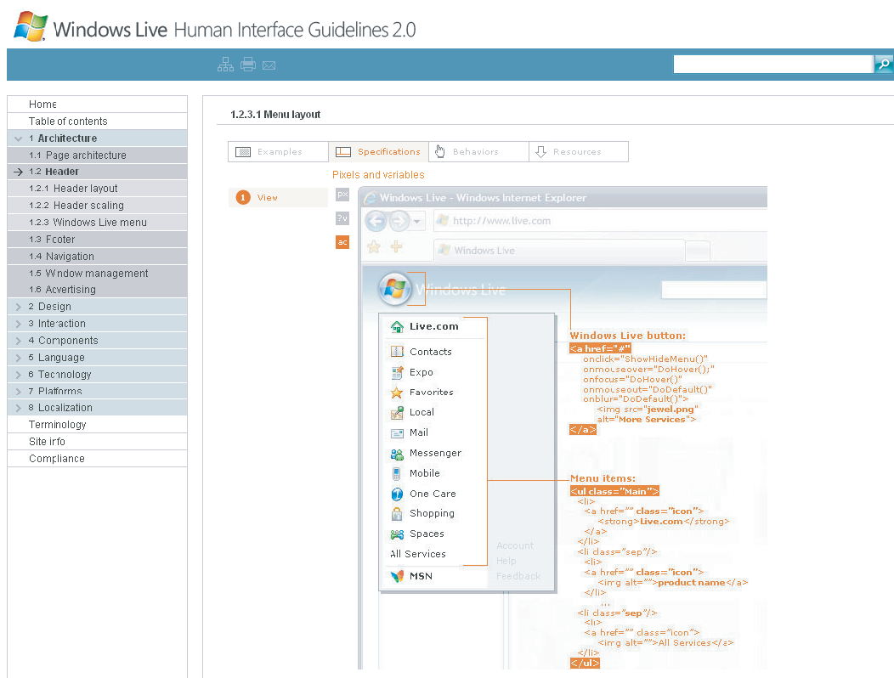This screenshot has width=894, height=678.
Task: Click the Local map icon
Action: pyautogui.click(x=397, y=413)
